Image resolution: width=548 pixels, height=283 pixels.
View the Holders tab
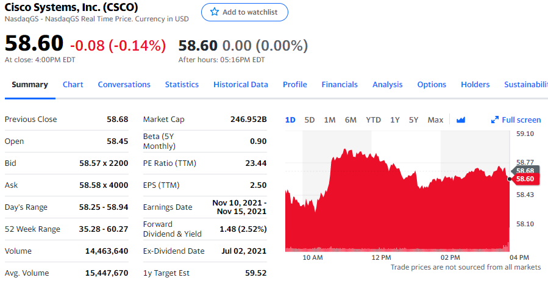(475, 85)
